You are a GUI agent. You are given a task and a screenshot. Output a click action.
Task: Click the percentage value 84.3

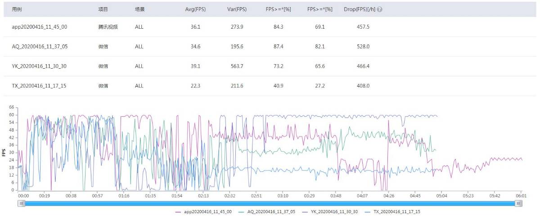pos(278,27)
